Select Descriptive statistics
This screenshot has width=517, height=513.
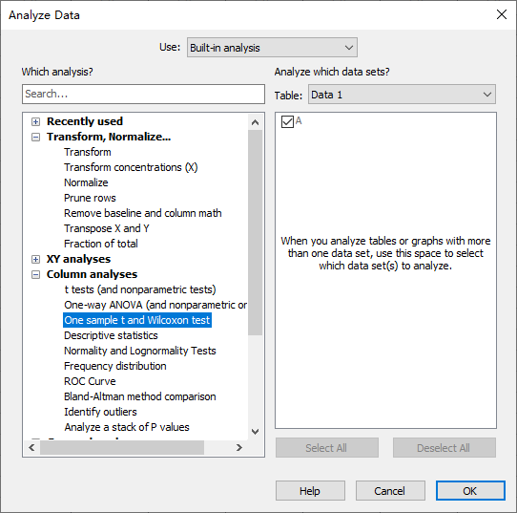pos(111,335)
